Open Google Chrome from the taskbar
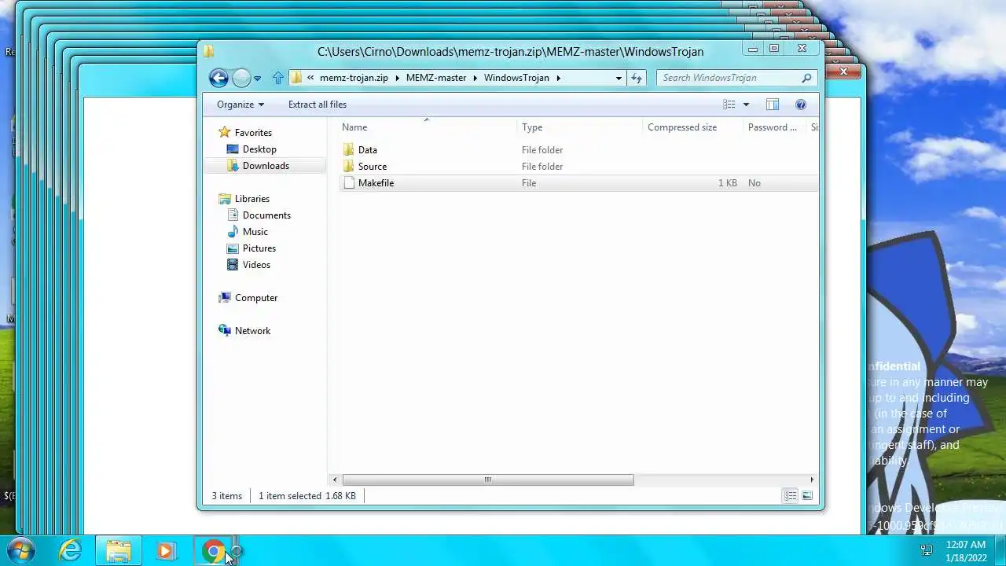 (214, 551)
